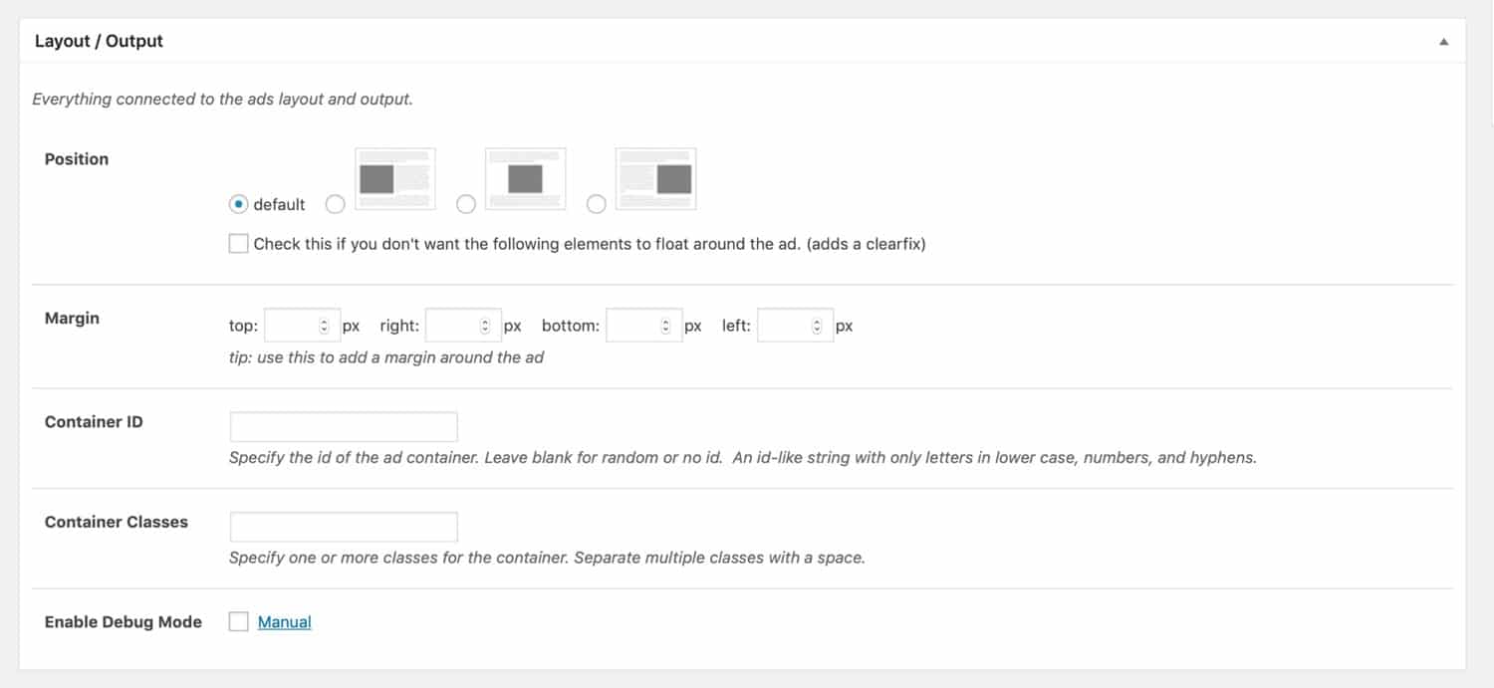Click the Container Classes input field
The height and width of the screenshot is (688, 1494).
343,526
